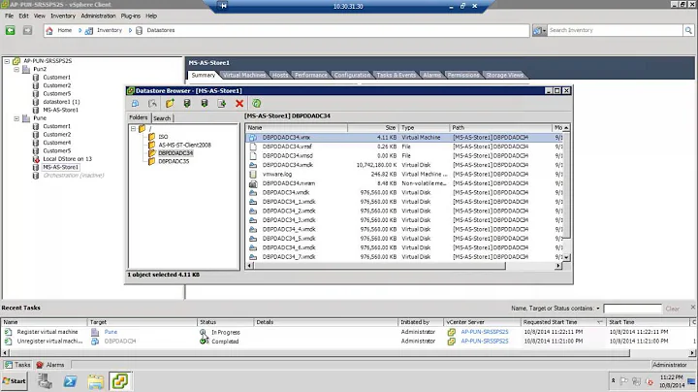This screenshot has width=698, height=392.
Task: Collapse the Pun2 datacenter node
Action: click(x=16, y=70)
